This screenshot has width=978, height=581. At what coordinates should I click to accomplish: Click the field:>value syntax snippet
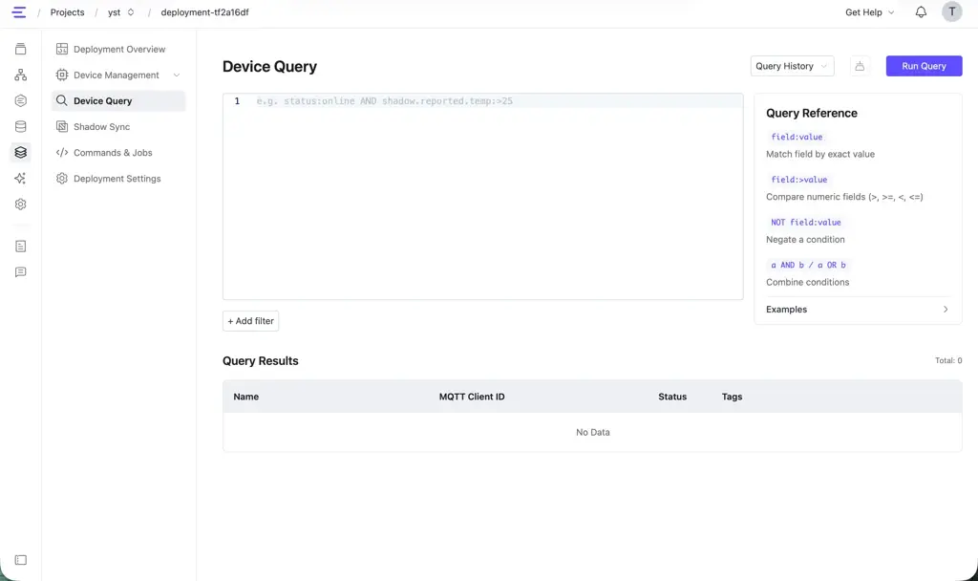[799, 179]
